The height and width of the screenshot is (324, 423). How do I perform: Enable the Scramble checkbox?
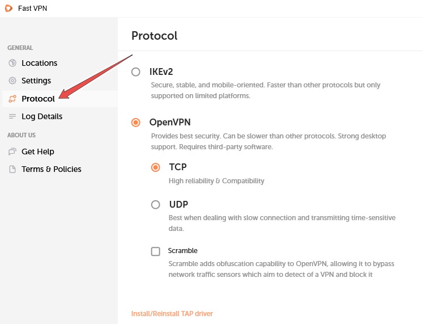click(155, 251)
